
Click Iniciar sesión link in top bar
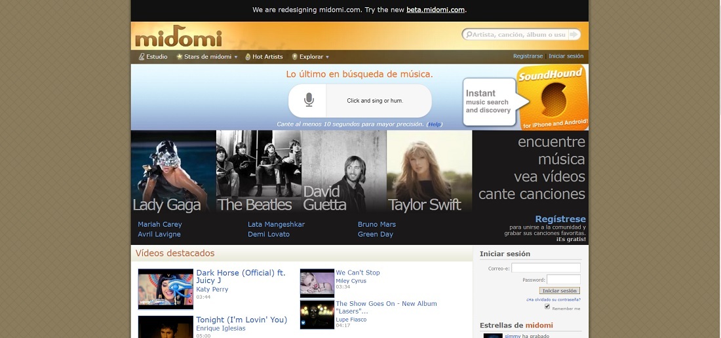(x=566, y=56)
